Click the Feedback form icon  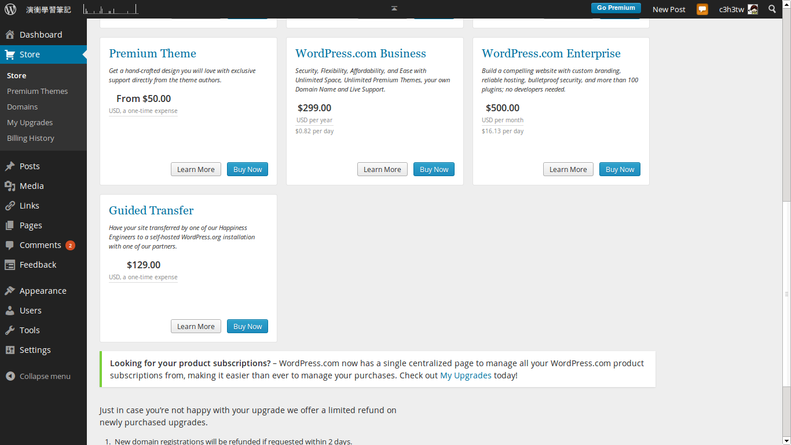coord(10,265)
